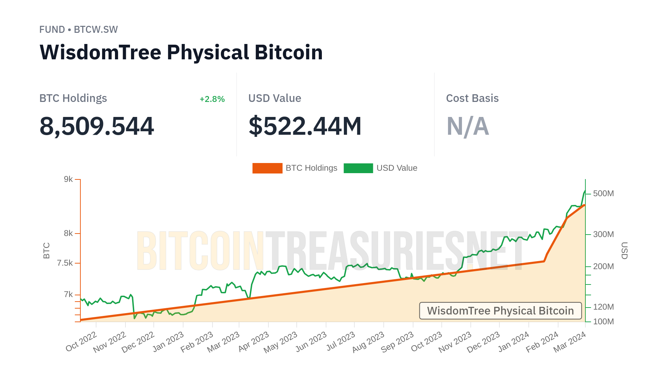
Task: Click the orange BTC Holdings color swatch
Action: 267,168
